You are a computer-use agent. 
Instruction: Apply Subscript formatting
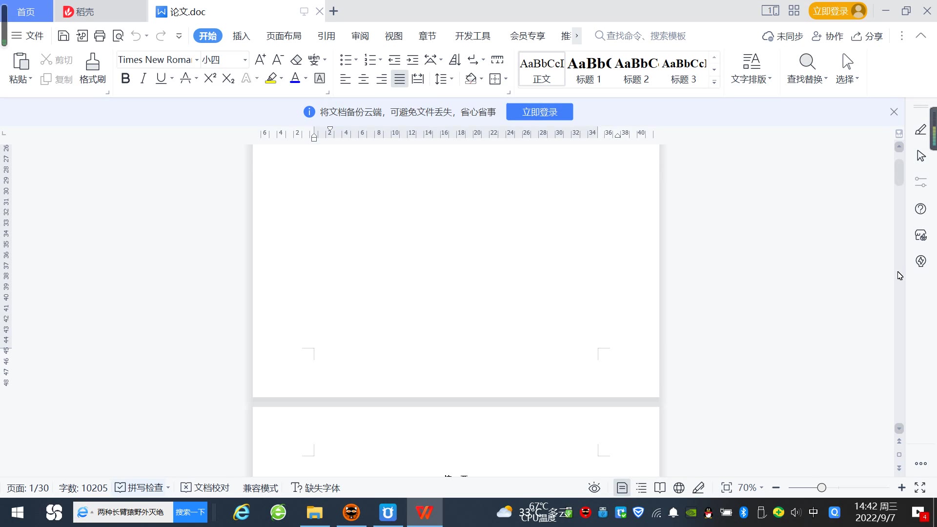[x=228, y=78]
